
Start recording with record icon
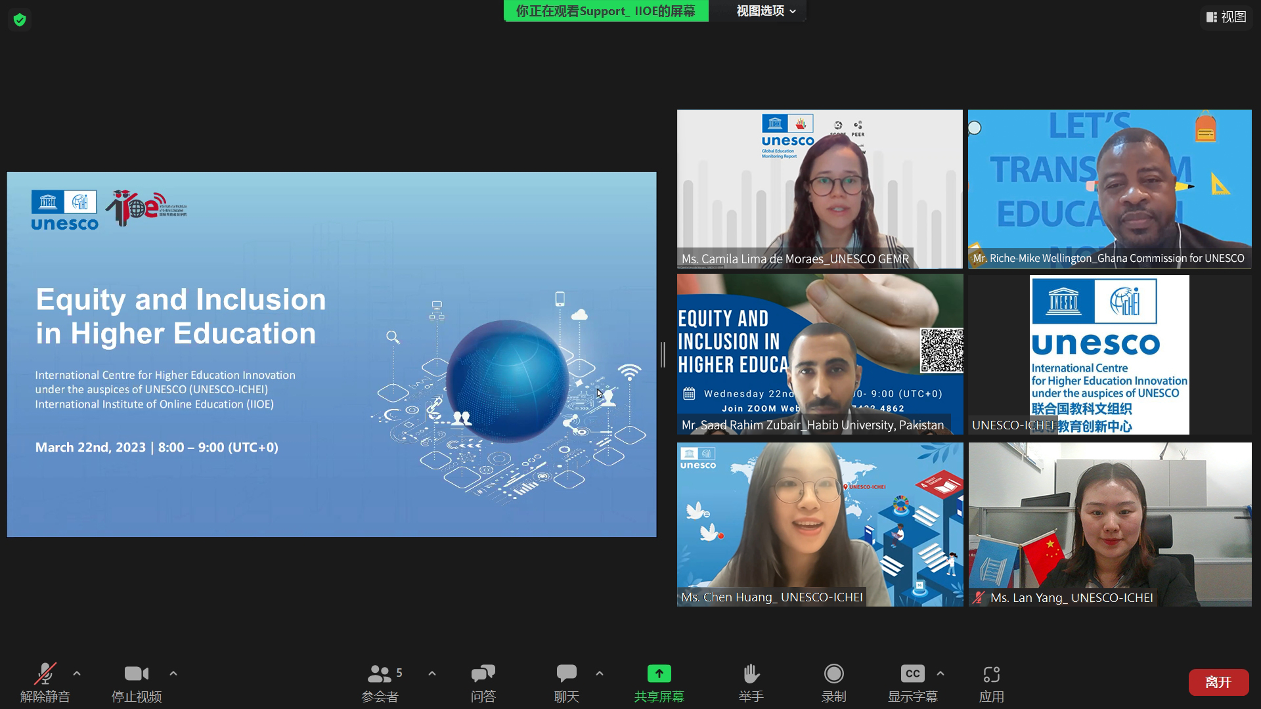pyautogui.click(x=833, y=675)
